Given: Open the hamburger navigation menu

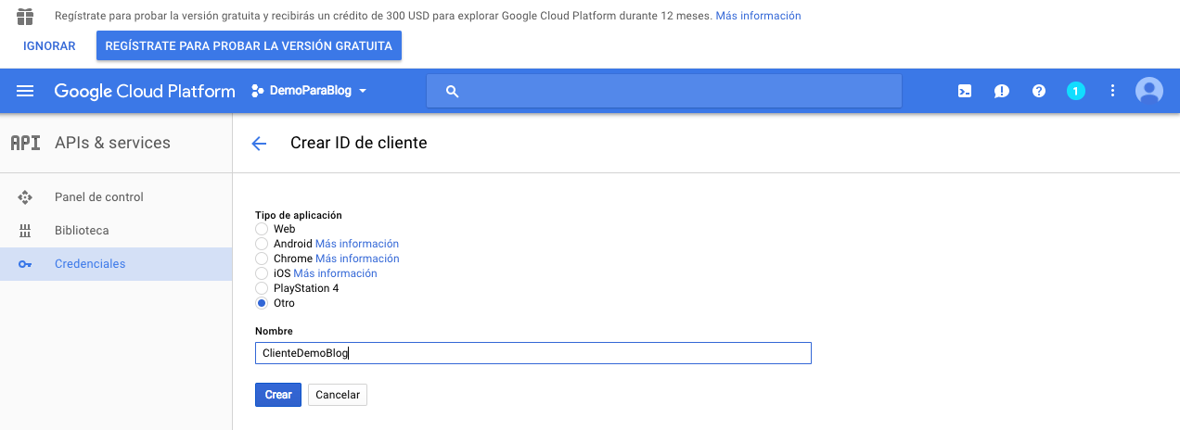Looking at the screenshot, I should pyautogui.click(x=25, y=91).
